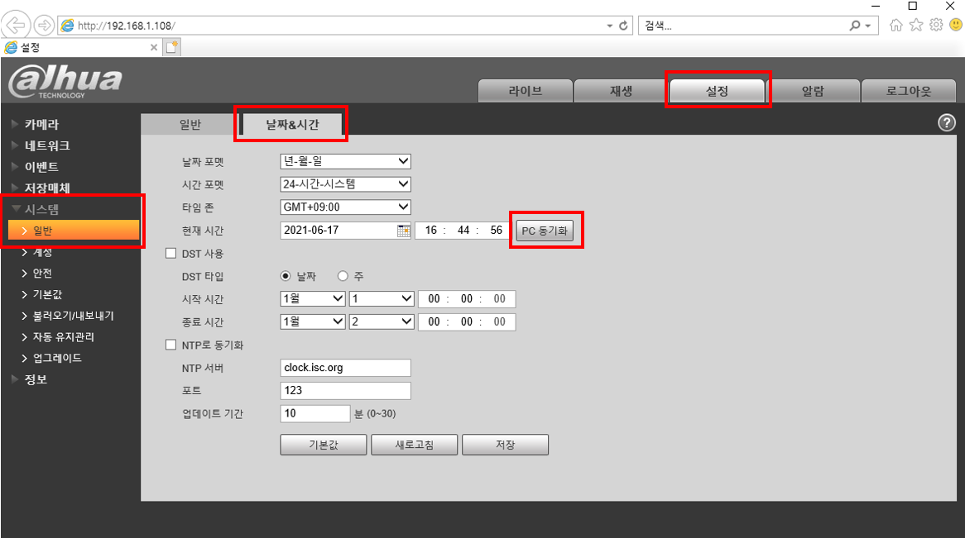Expand the 네트워크 sidebar section
The width and height of the screenshot is (965, 538).
pos(47,145)
